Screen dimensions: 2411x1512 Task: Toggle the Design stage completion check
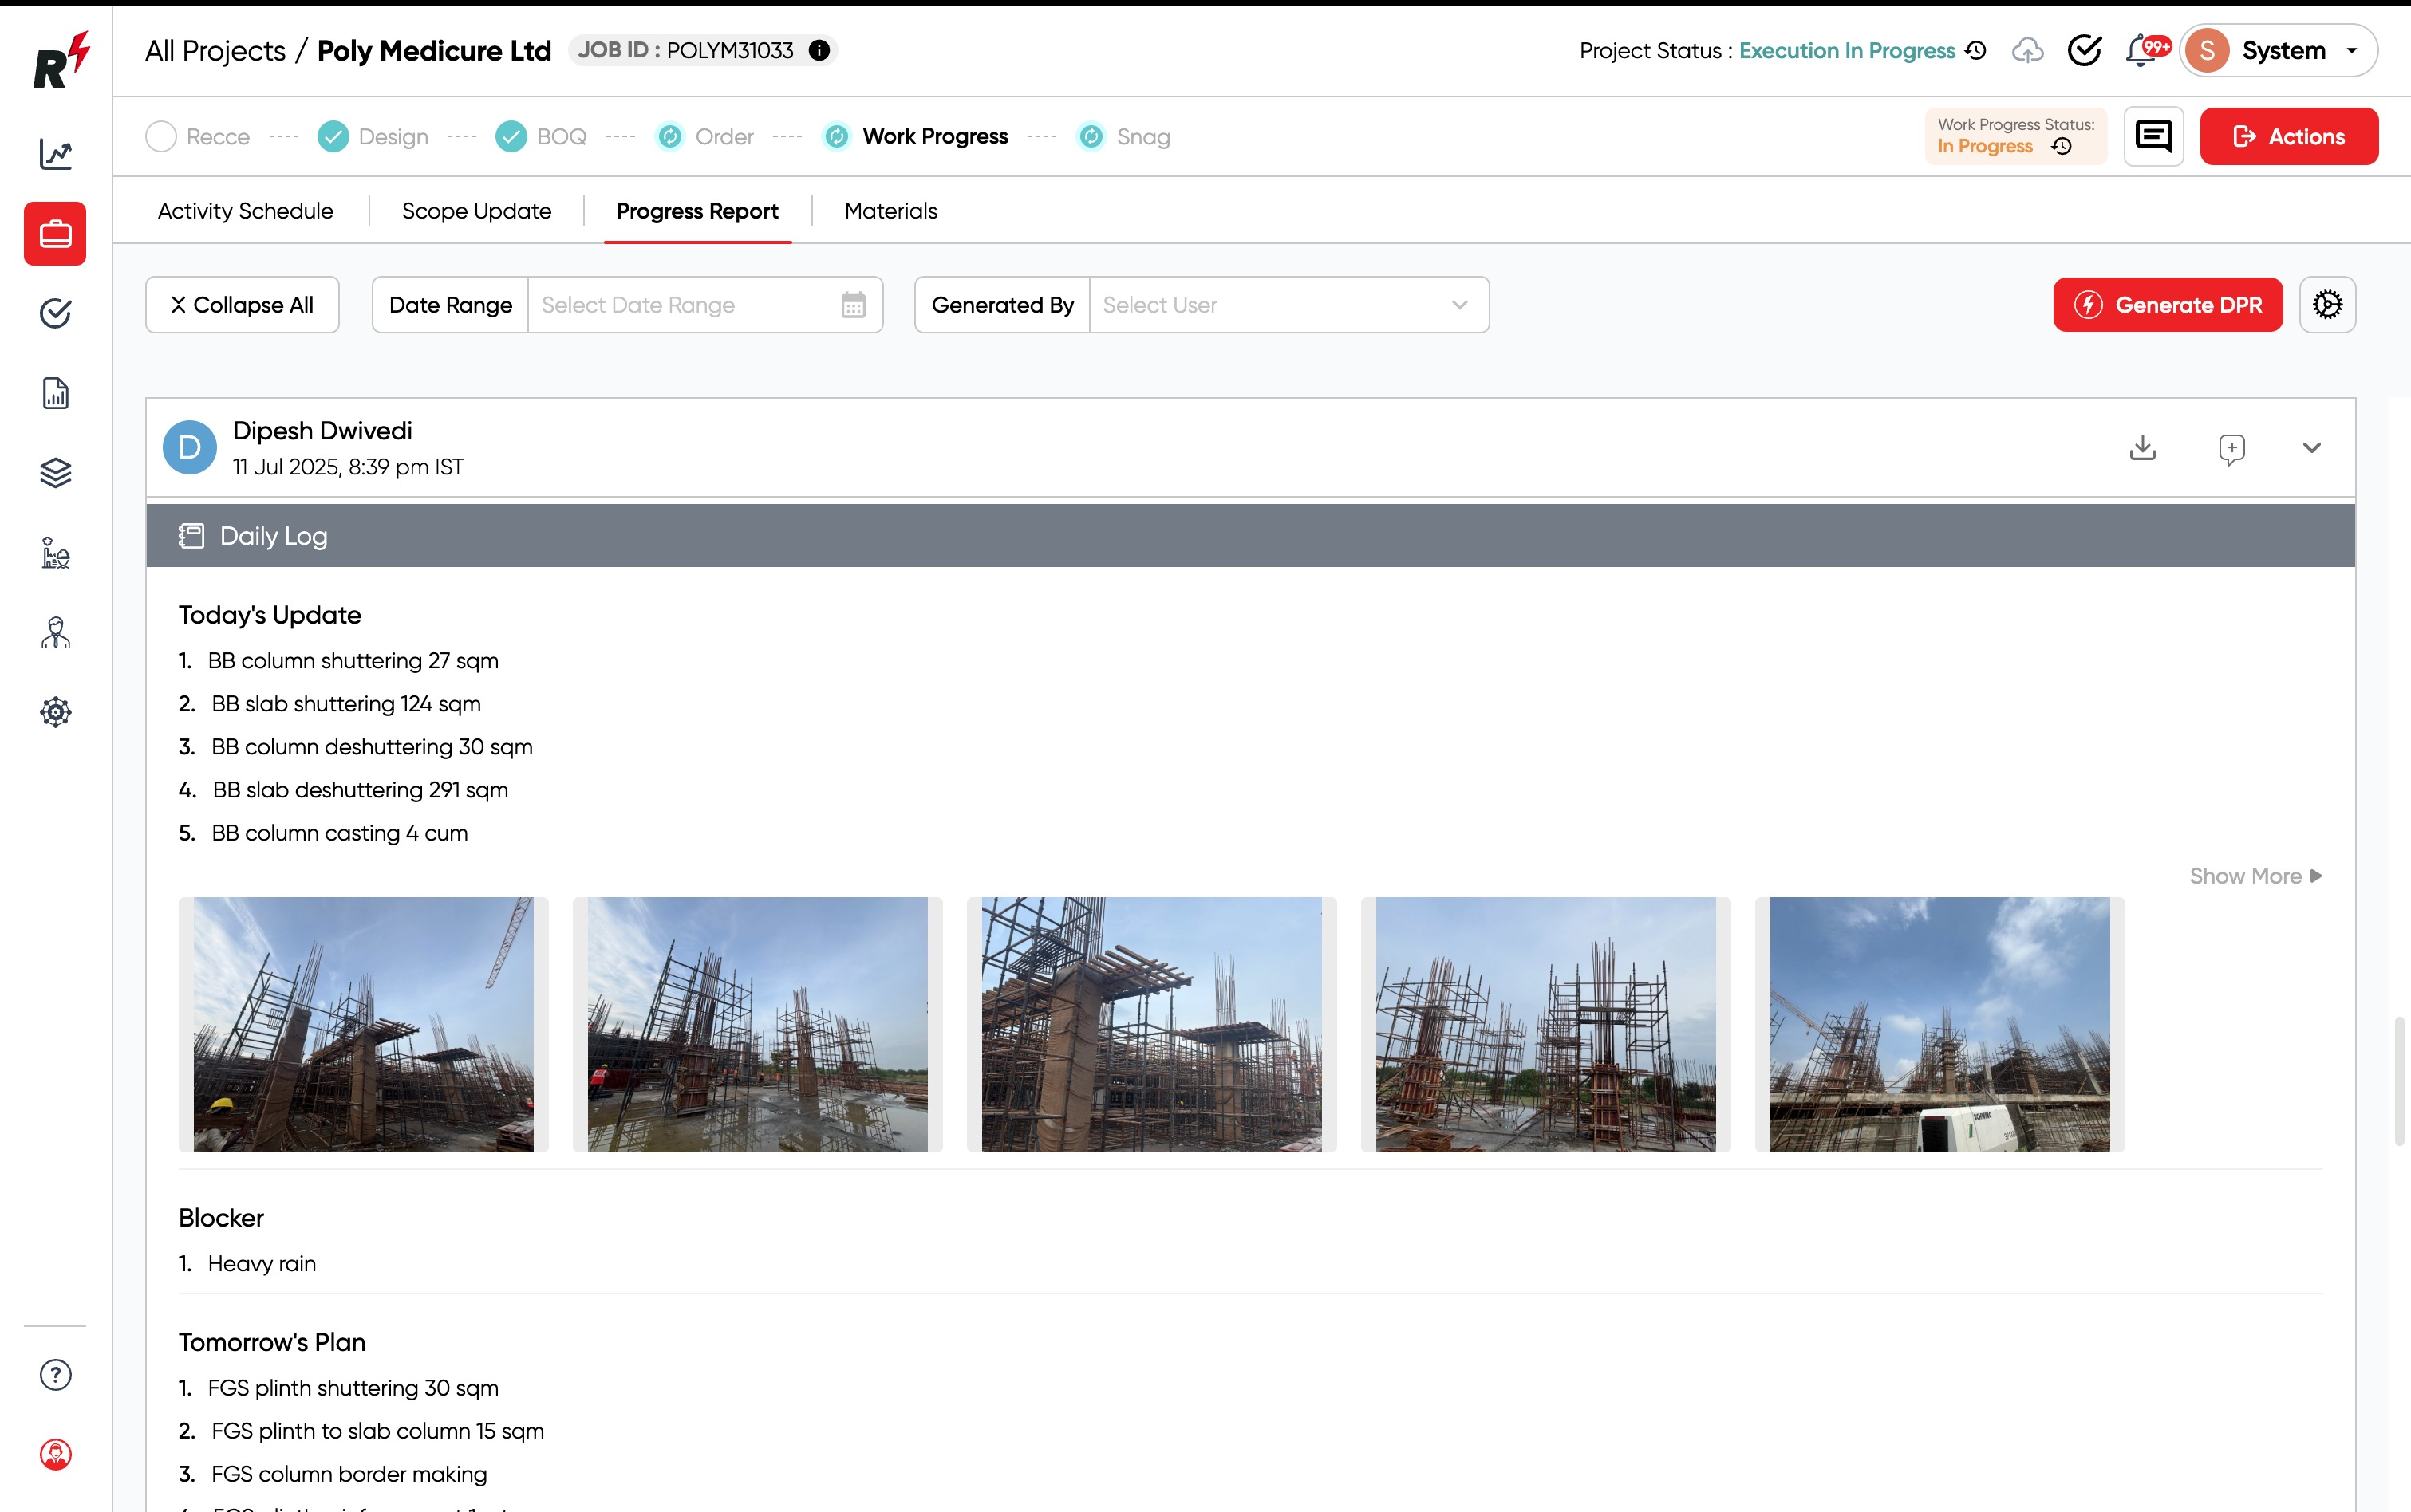coord(332,136)
